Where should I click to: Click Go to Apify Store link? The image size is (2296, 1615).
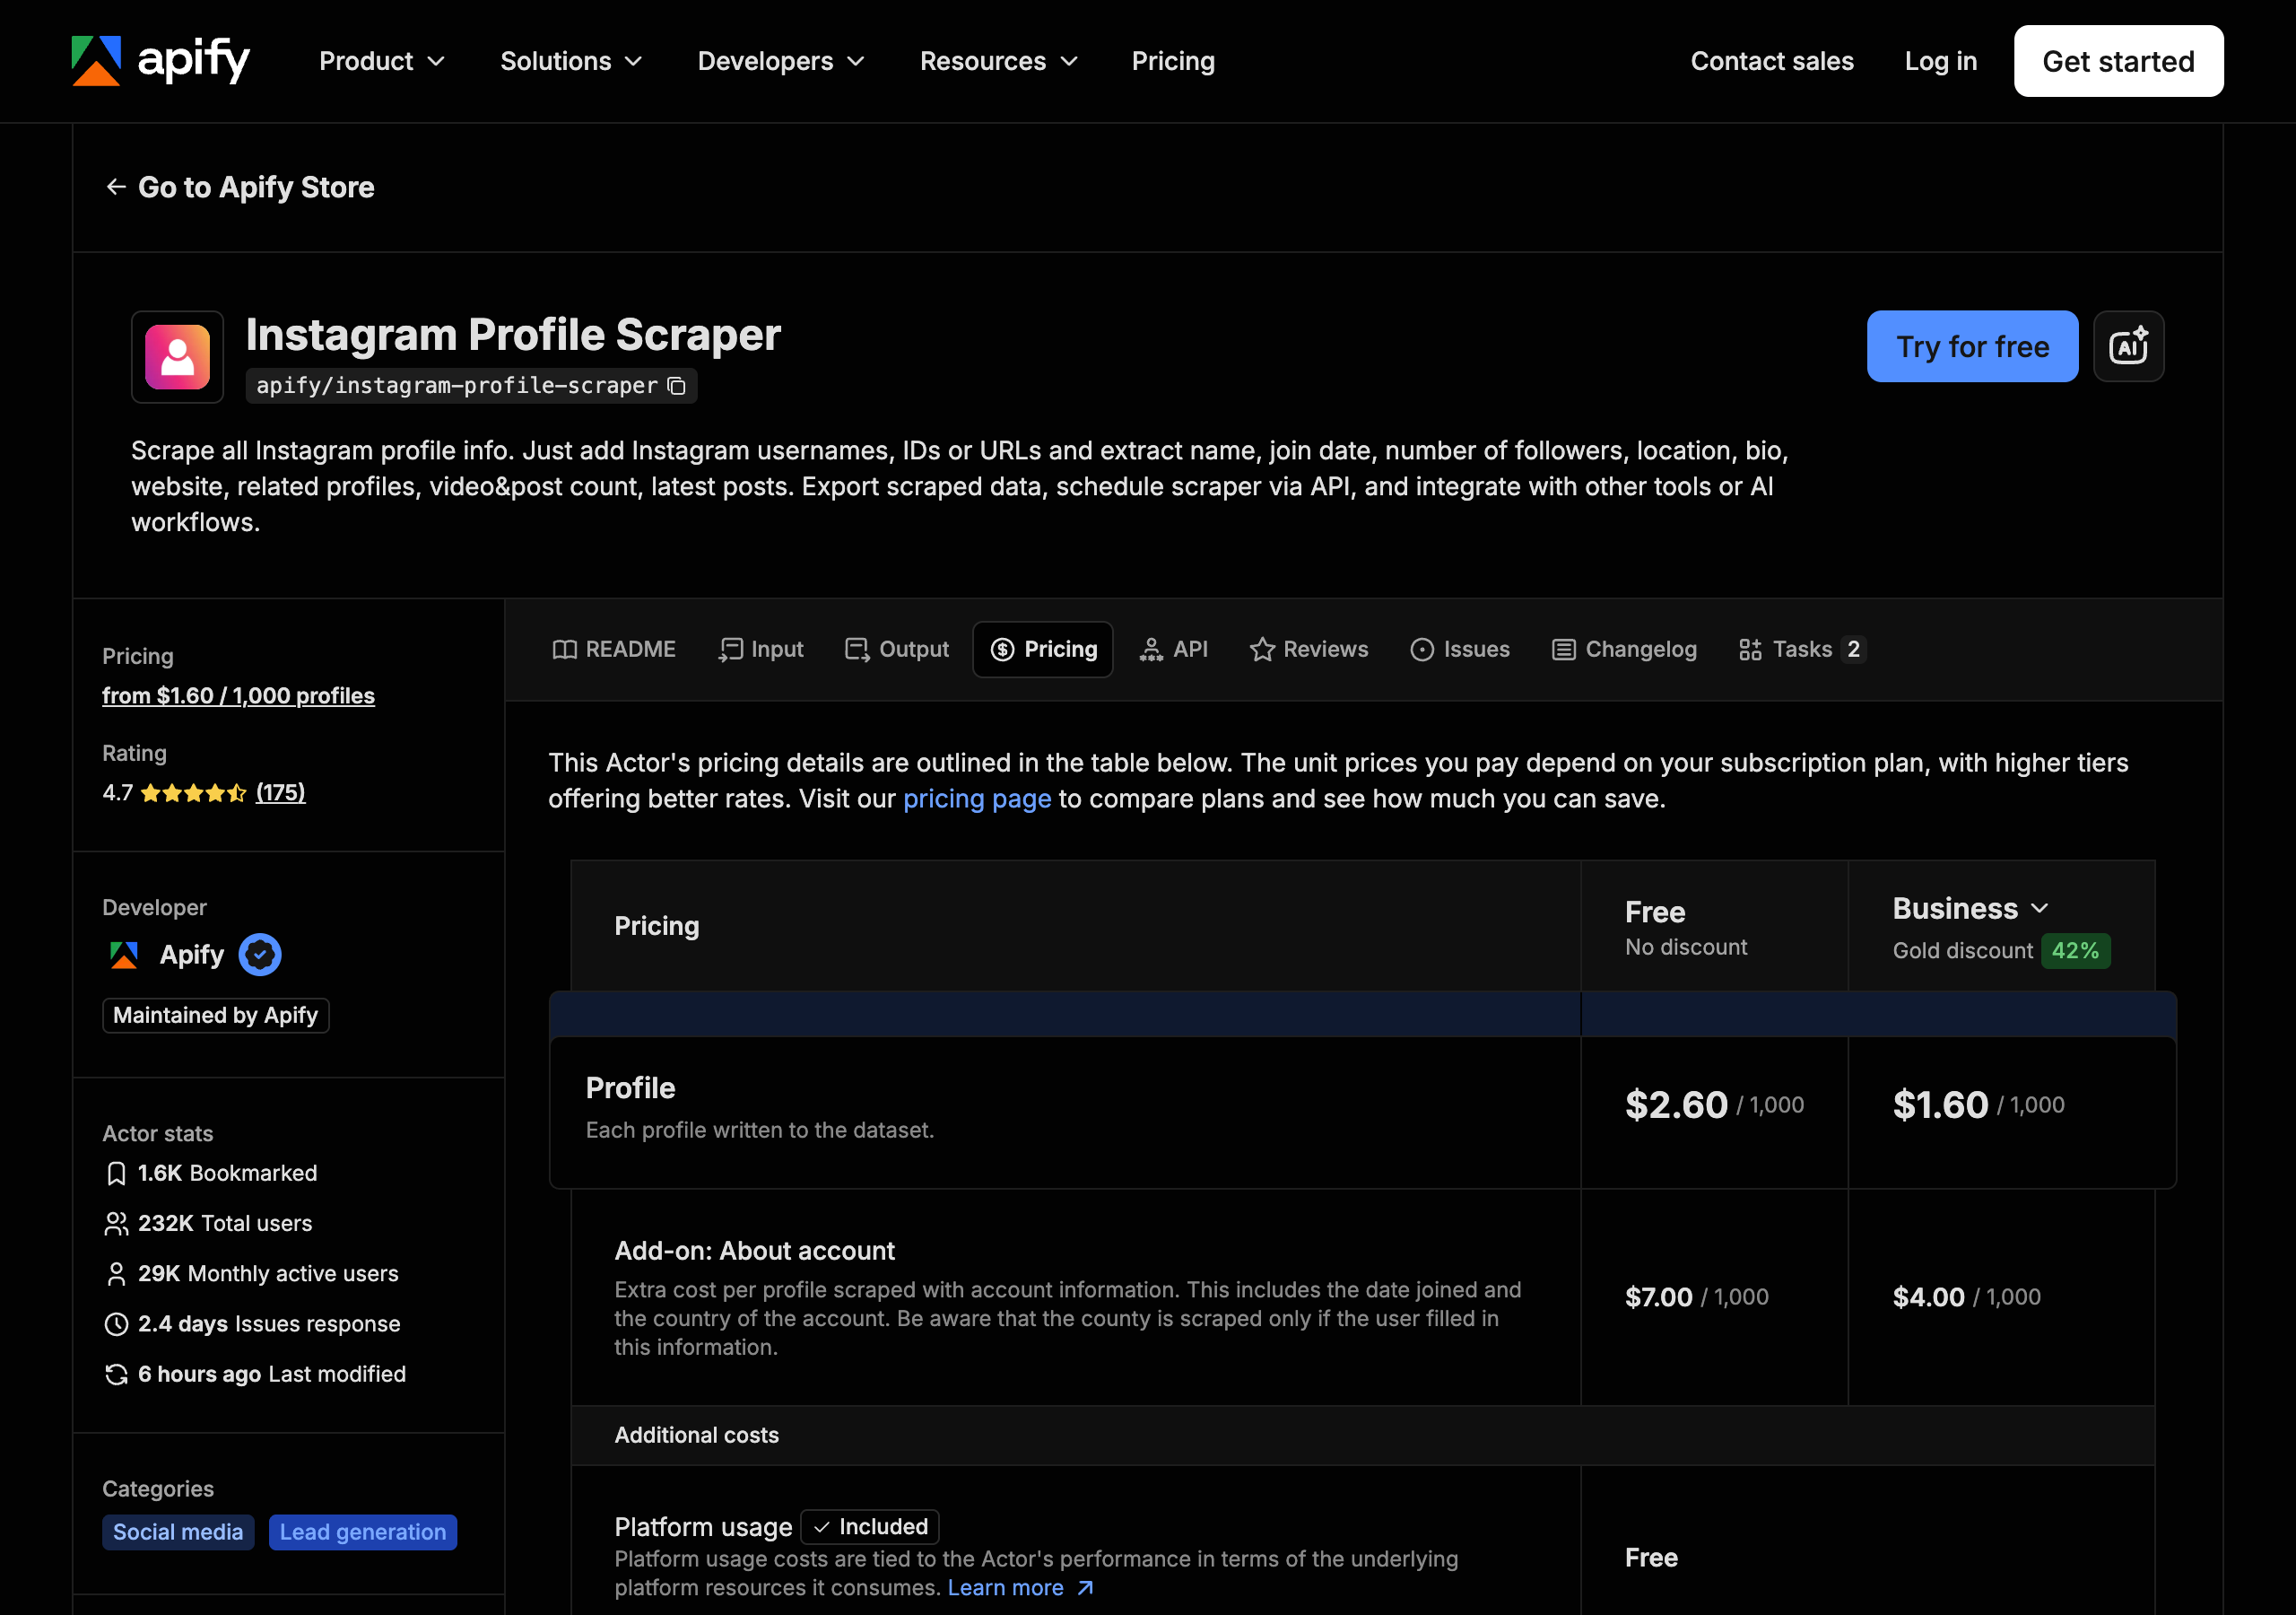pyautogui.click(x=240, y=188)
